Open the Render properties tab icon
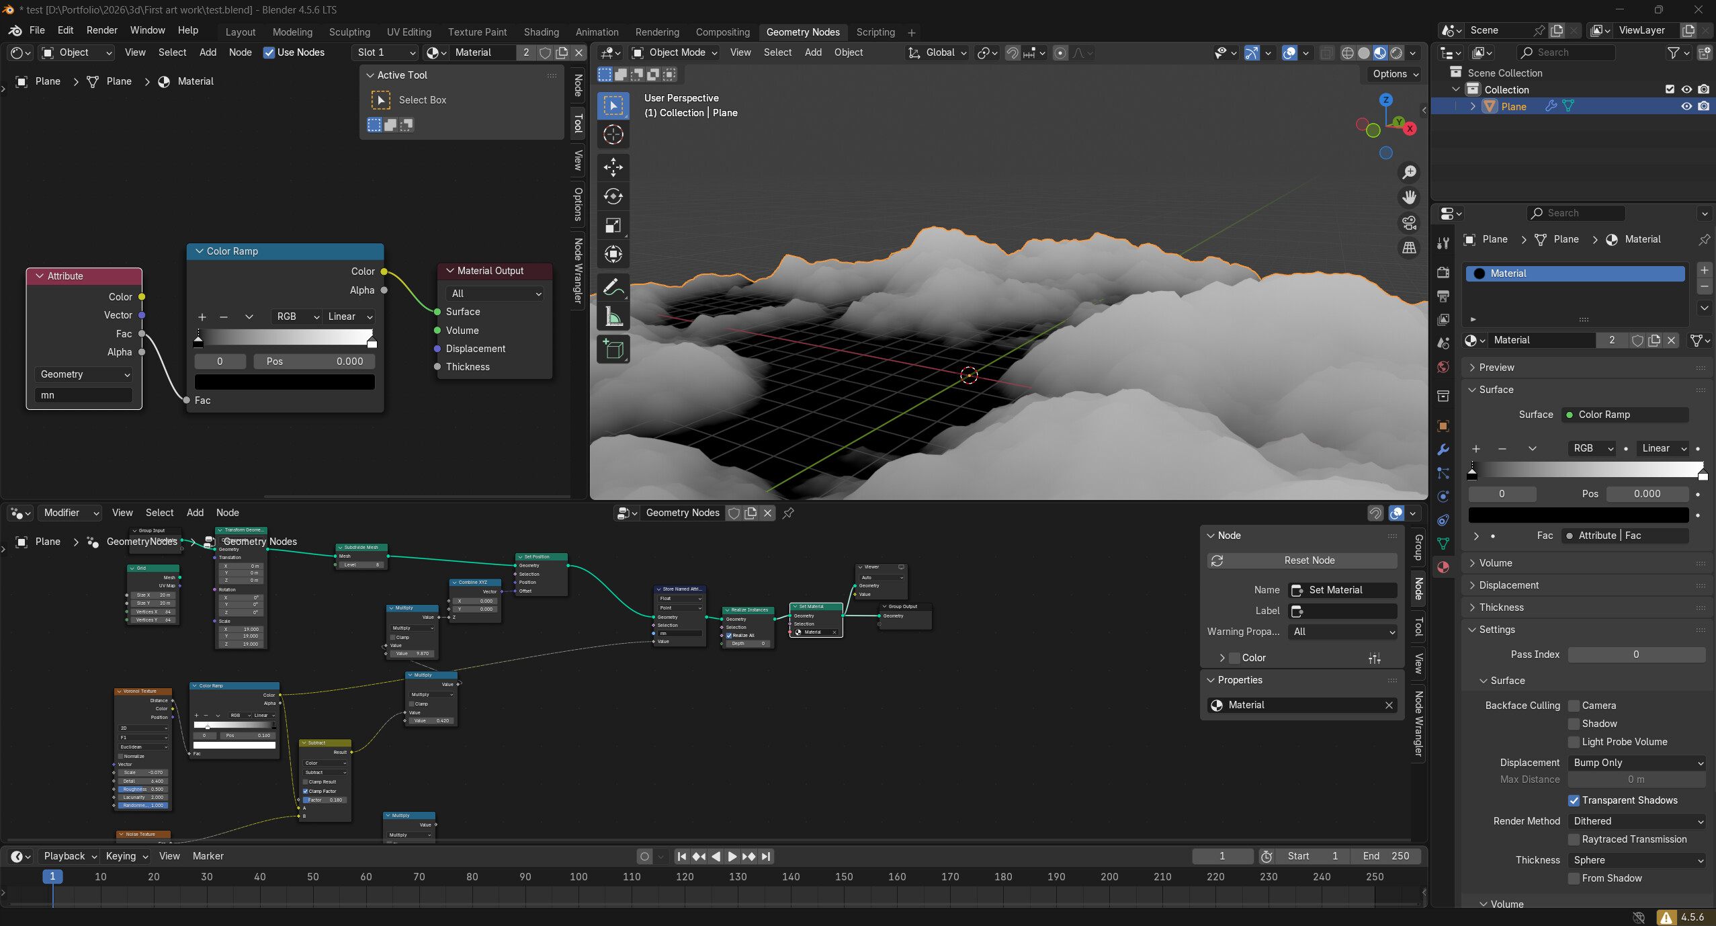1716x926 pixels. coord(1443,272)
